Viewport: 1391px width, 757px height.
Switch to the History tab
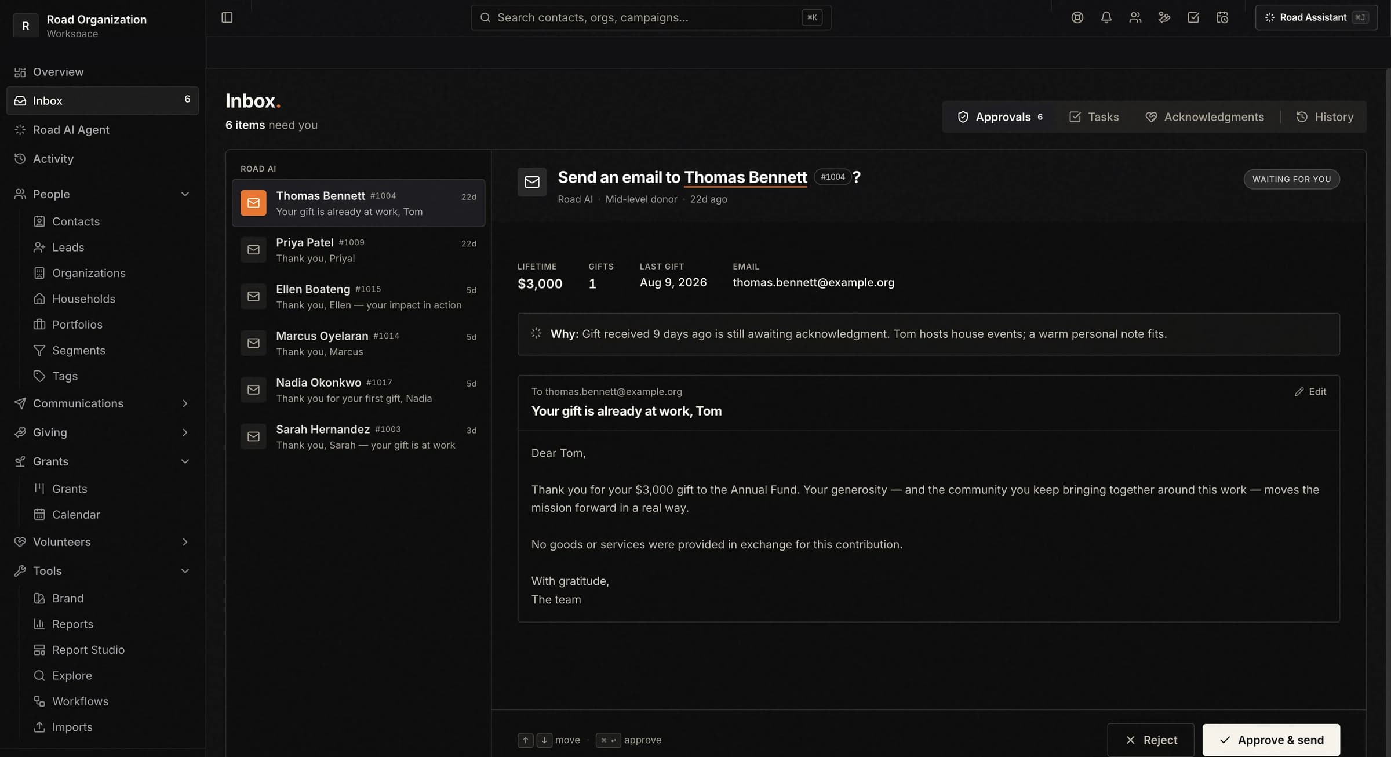1324,117
